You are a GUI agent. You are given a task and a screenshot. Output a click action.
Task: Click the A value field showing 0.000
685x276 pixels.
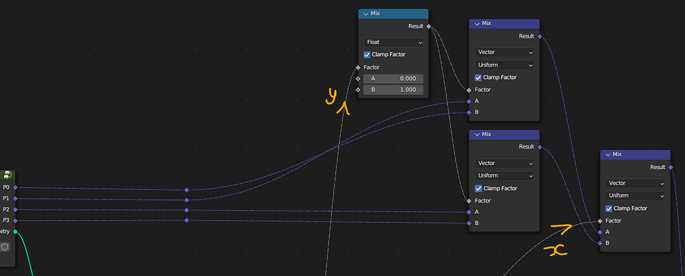393,79
